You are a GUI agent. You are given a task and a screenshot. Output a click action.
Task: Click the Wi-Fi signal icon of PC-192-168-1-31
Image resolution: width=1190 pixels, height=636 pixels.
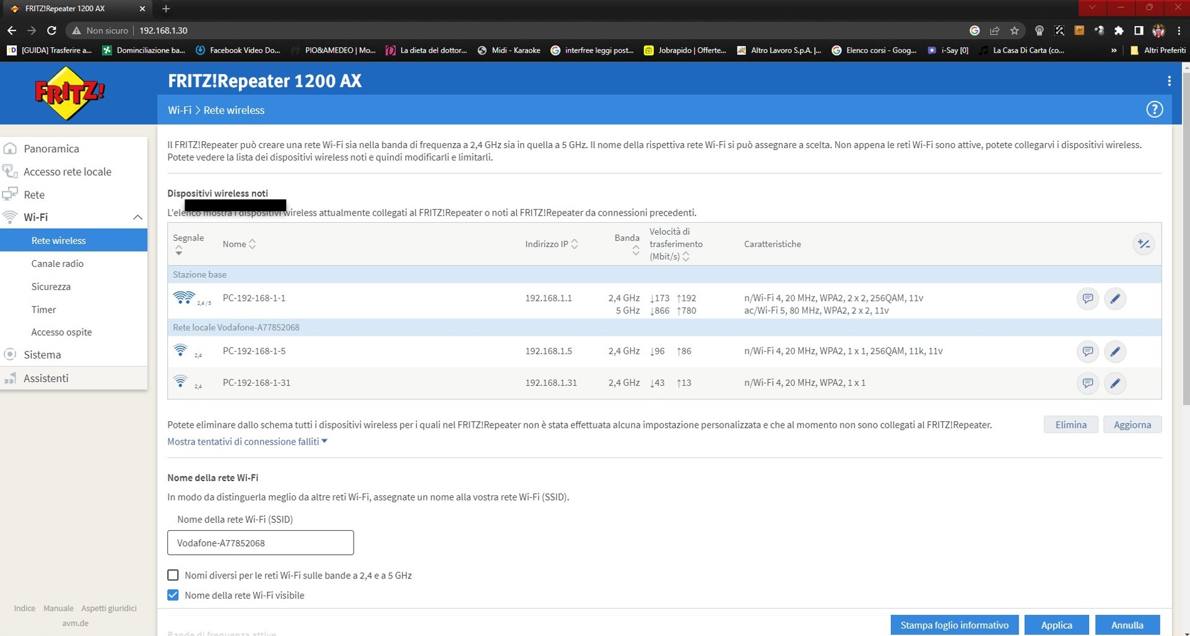pyautogui.click(x=180, y=381)
